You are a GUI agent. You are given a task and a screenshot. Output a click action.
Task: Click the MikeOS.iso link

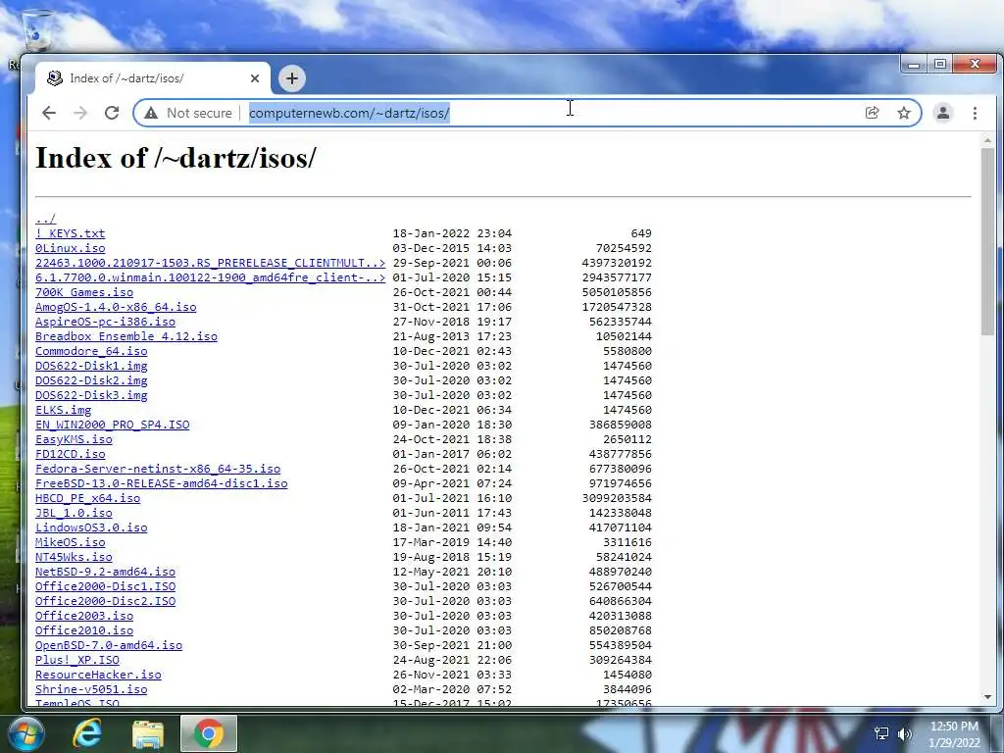tap(70, 543)
